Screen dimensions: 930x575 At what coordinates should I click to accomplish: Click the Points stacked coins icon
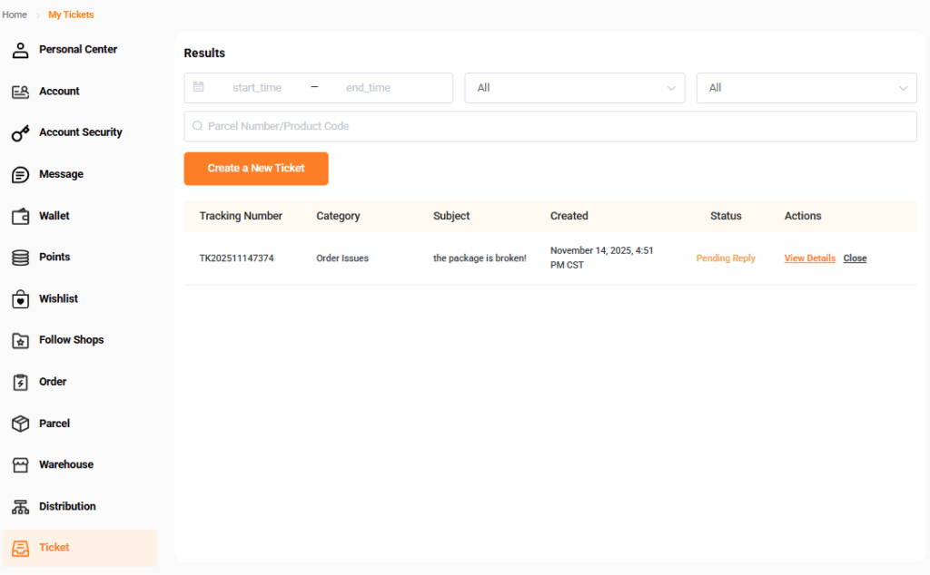click(x=20, y=258)
